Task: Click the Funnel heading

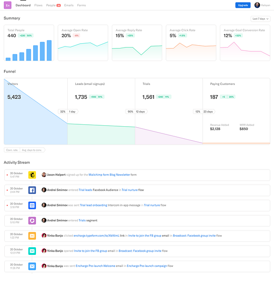Action: click(x=10, y=72)
